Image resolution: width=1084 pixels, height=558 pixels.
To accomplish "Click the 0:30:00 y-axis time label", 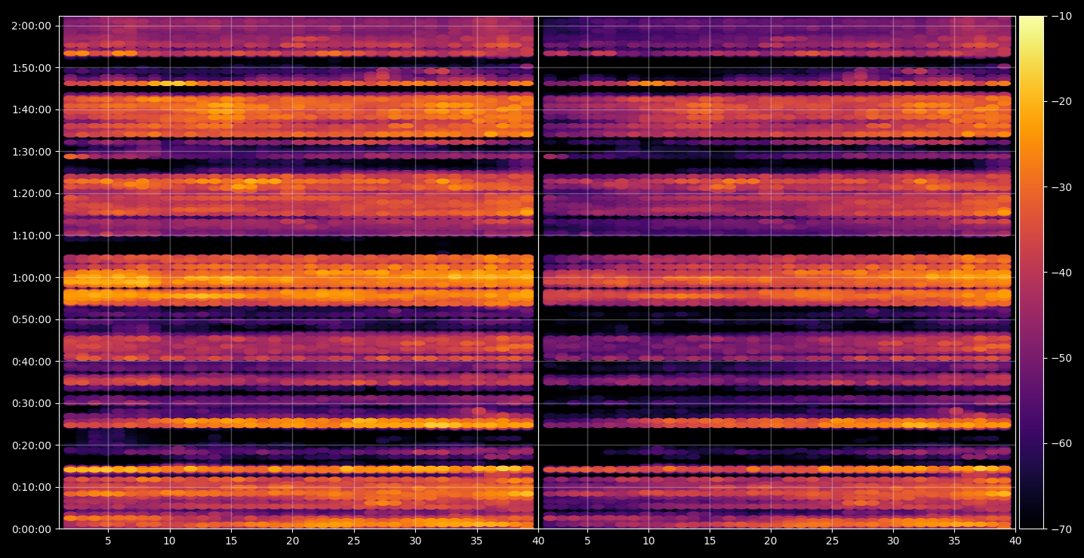I will click(x=32, y=403).
